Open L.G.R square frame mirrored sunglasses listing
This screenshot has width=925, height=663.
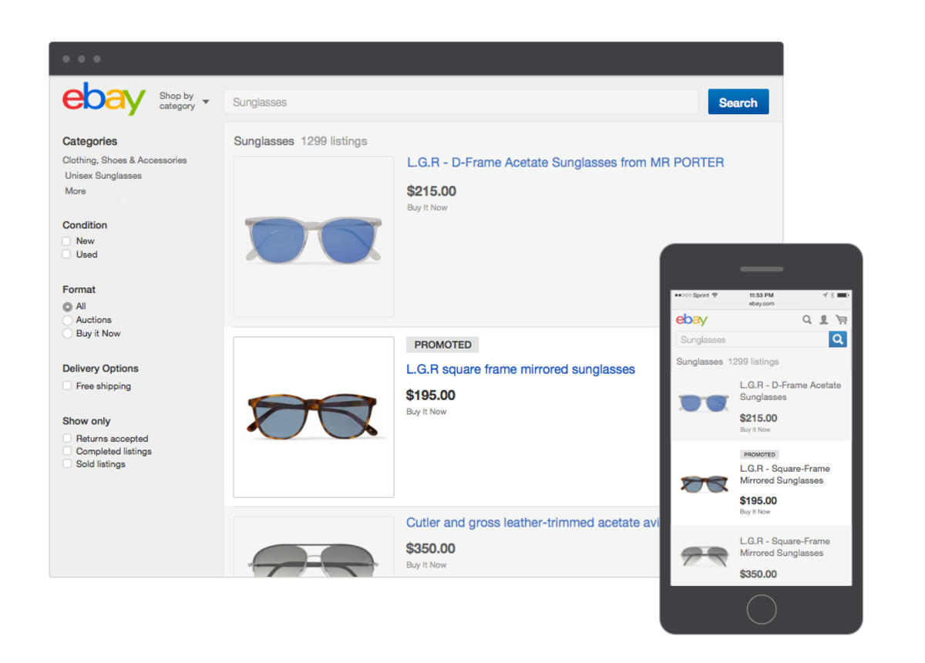[520, 369]
